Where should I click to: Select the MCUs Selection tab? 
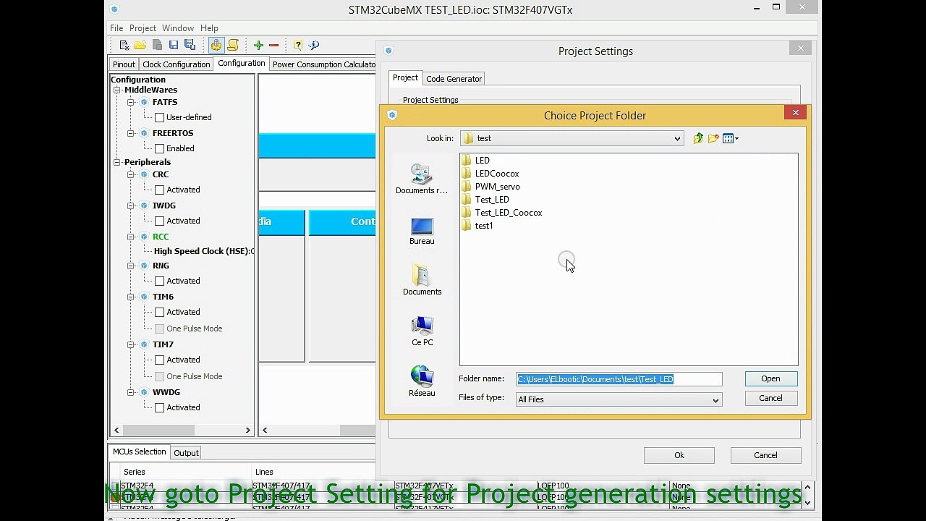139,452
